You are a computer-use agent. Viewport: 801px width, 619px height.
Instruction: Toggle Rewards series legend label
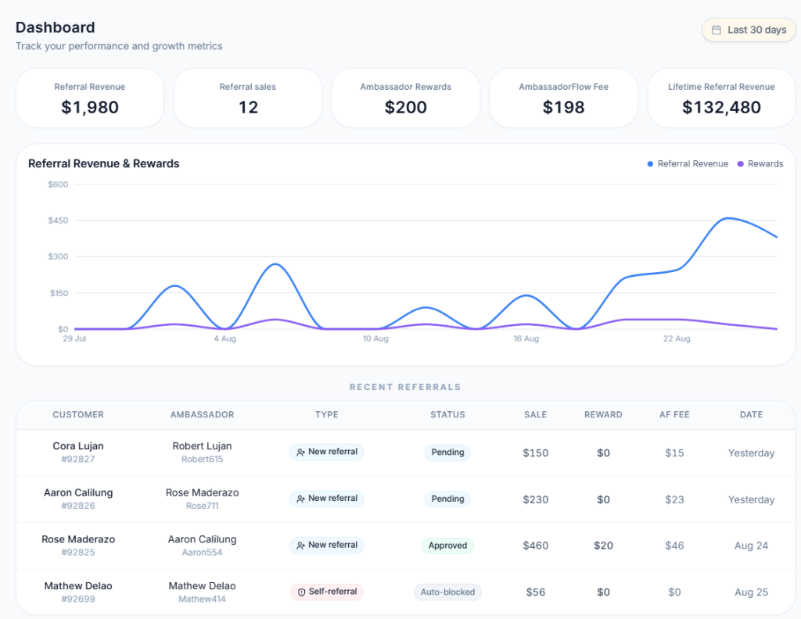coord(765,164)
